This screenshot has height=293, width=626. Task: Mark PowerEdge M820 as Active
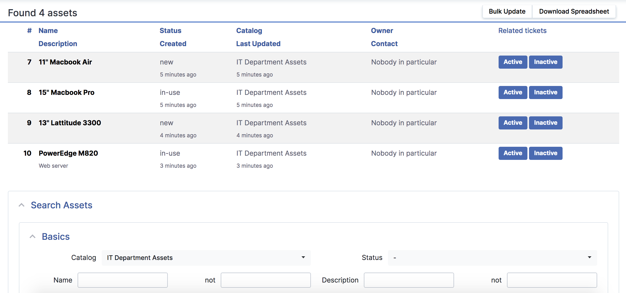click(x=512, y=153)
